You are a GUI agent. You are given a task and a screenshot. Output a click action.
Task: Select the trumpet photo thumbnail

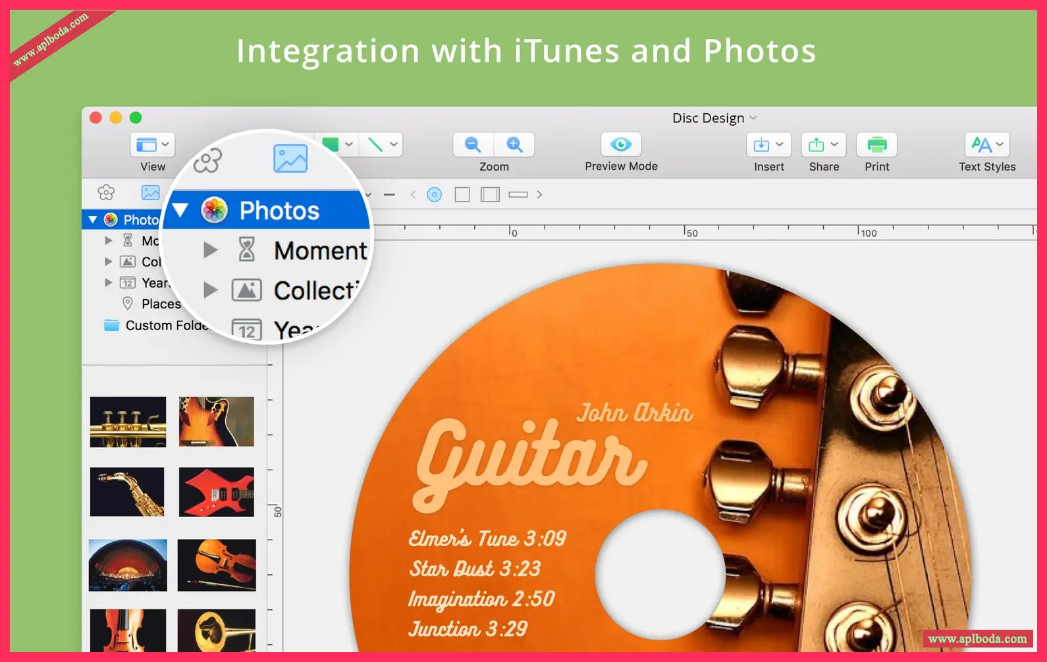pos(128,422)
